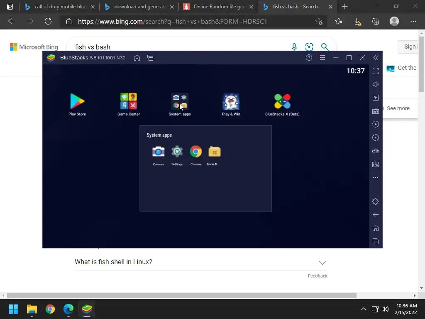The height and width of the screenshot is (319, 425).
Task: Click the Edge horizontal scrollbar
Action: [182, 295]
